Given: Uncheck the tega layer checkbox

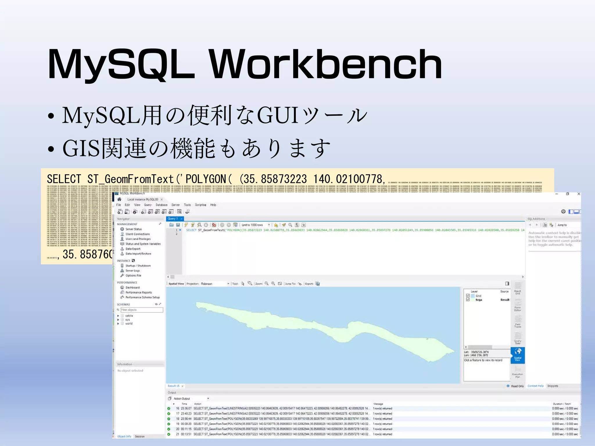Looking at the screenshot, I should tap(468, 299).
